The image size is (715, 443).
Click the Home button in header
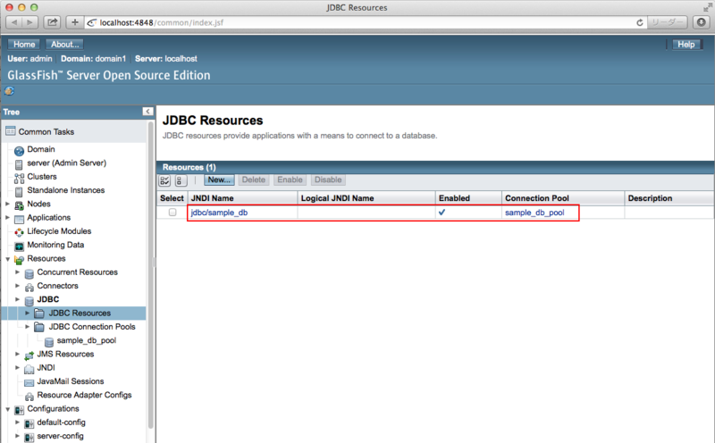24,44
